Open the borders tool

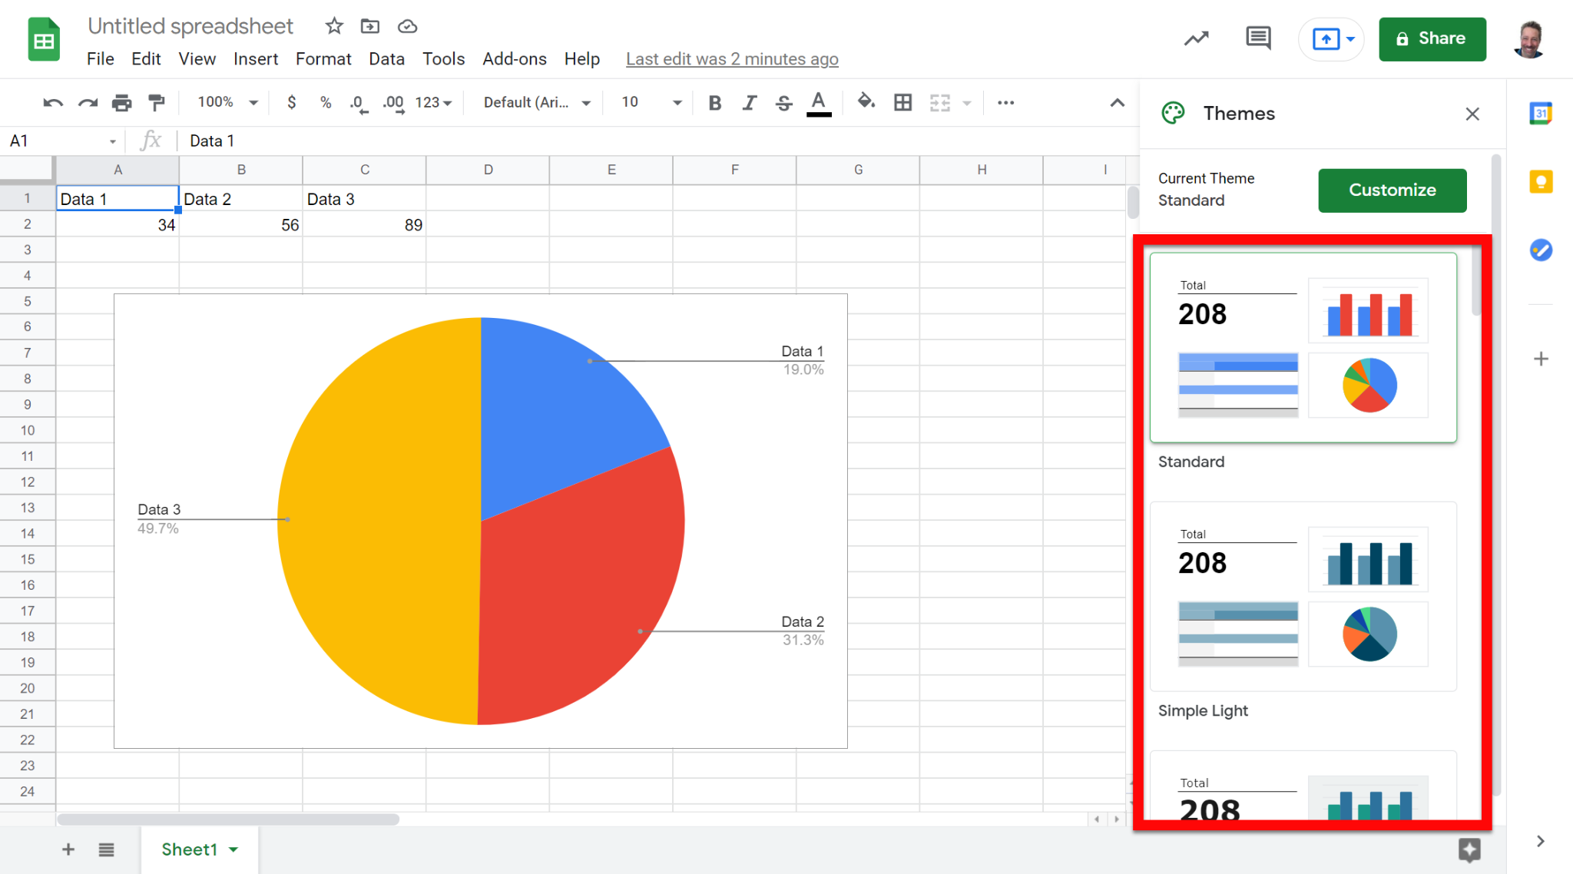pos(902,102)
